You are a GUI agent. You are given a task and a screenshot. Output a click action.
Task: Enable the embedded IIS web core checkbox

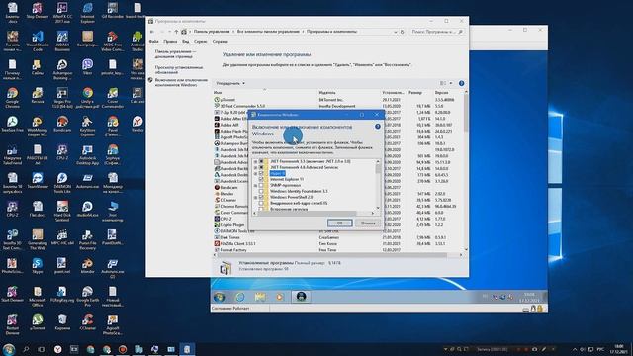(x=261, y=203)
